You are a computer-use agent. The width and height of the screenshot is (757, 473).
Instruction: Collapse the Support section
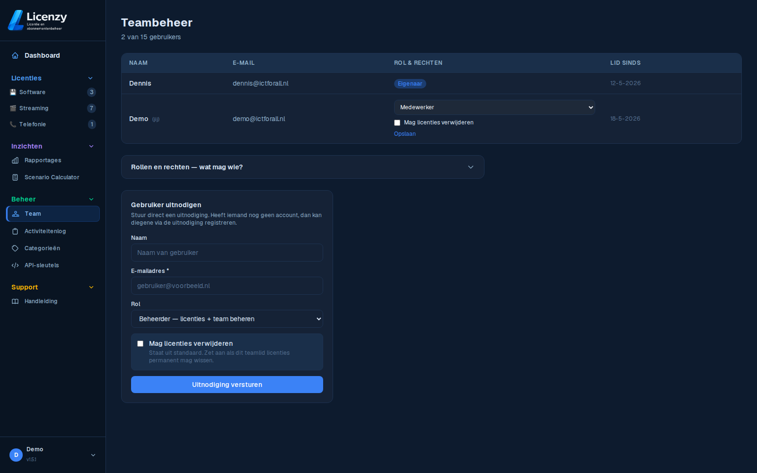pyautogui.click(x=91, y=287)
